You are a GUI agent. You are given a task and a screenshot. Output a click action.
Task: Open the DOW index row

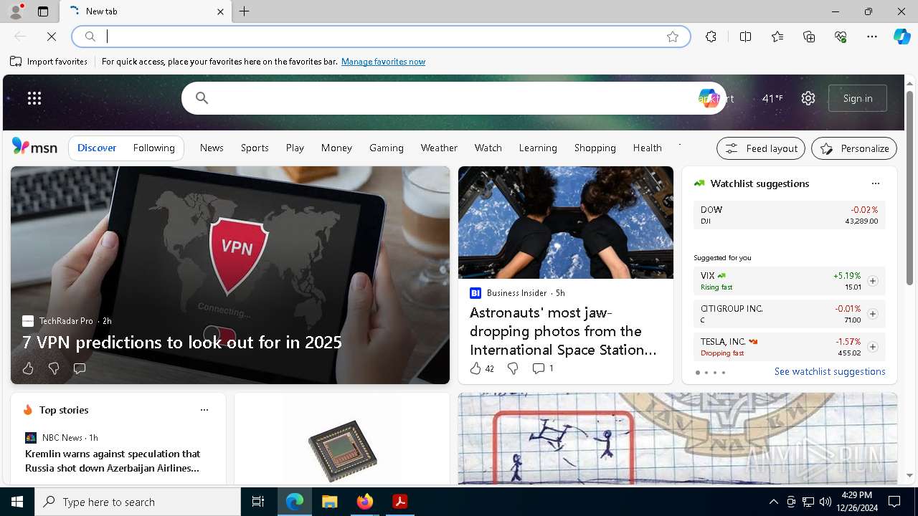coord(789,215)
